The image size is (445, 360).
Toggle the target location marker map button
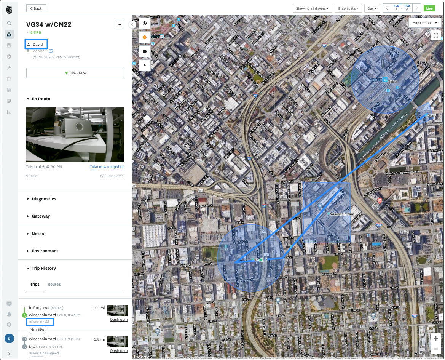[145, 23]
